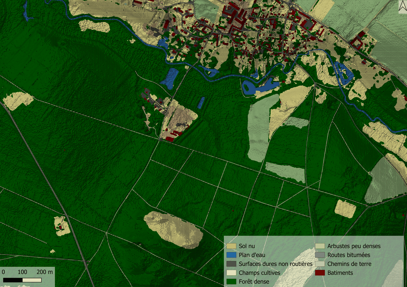Click the "Routes bitumées" legend label
The width and height of the screenshot is (407, 287).
(348, 255)
